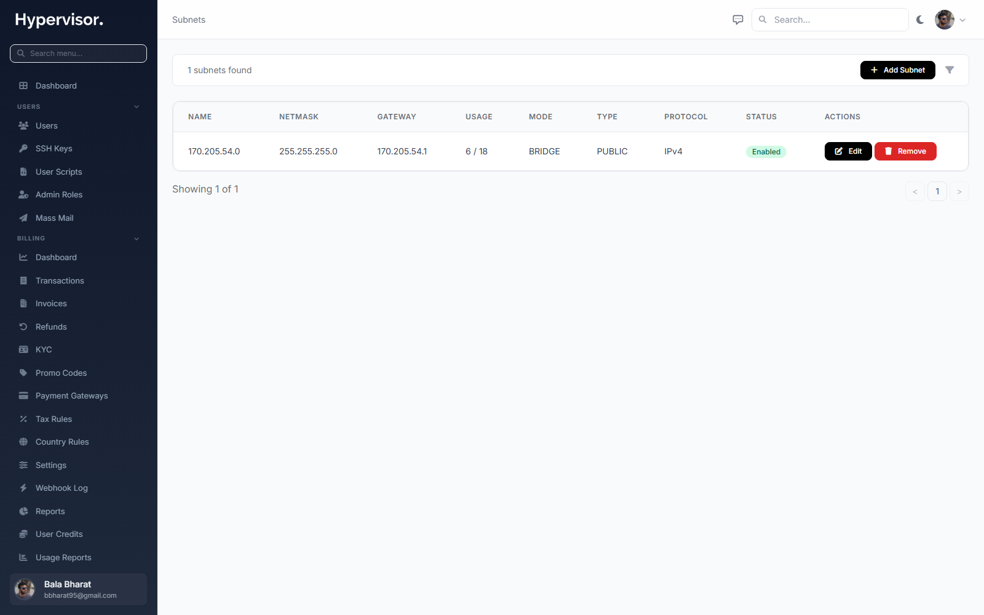
Task: Click the Admin Roles icon
Action: click(23, 194)
